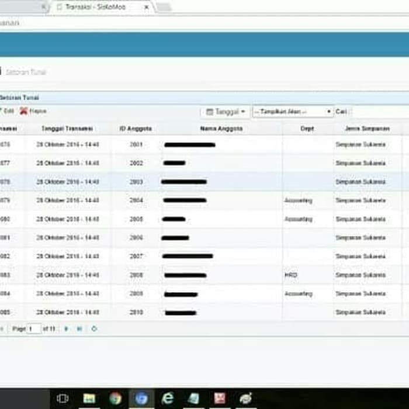Open the File Explorer taskbar icon

pos(89,398)
